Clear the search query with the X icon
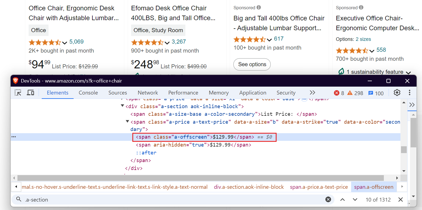The width and height of the screenshot is (422, 210). point(328,199)
